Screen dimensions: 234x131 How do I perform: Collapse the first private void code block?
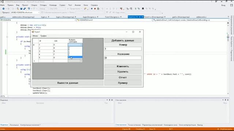pos(7,37)
